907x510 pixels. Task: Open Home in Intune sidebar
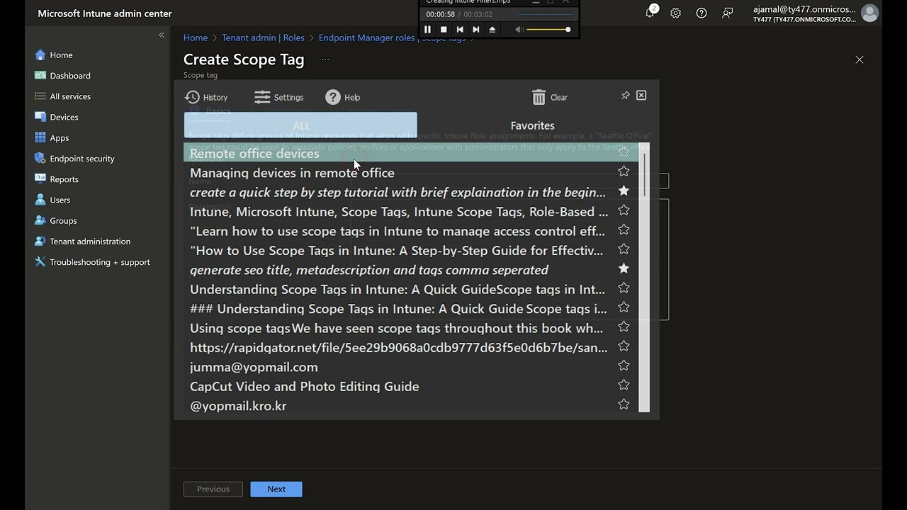[54, 55]
